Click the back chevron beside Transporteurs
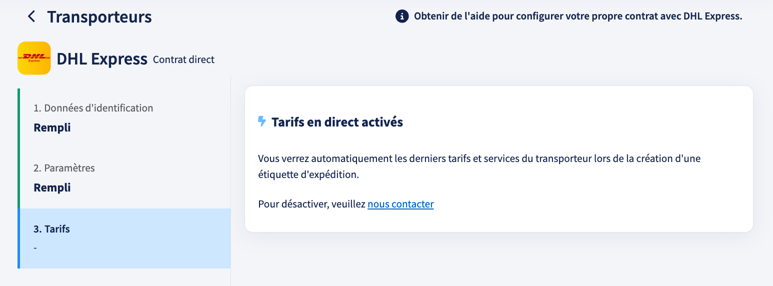Screen dimensions: 773x286 coord(31,16)
